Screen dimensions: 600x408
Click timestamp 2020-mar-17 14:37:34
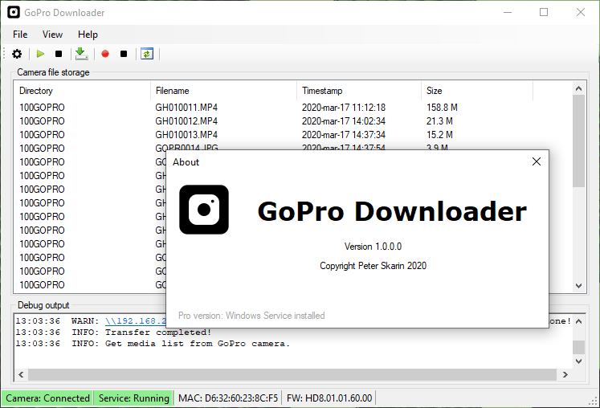[x=344, y=135]
